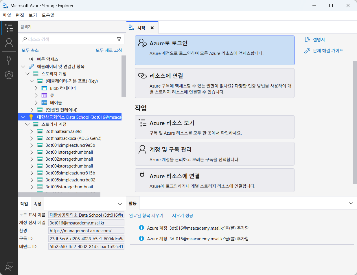Collapse the 활동 panel with its chevron

click(x=351, y=203)
